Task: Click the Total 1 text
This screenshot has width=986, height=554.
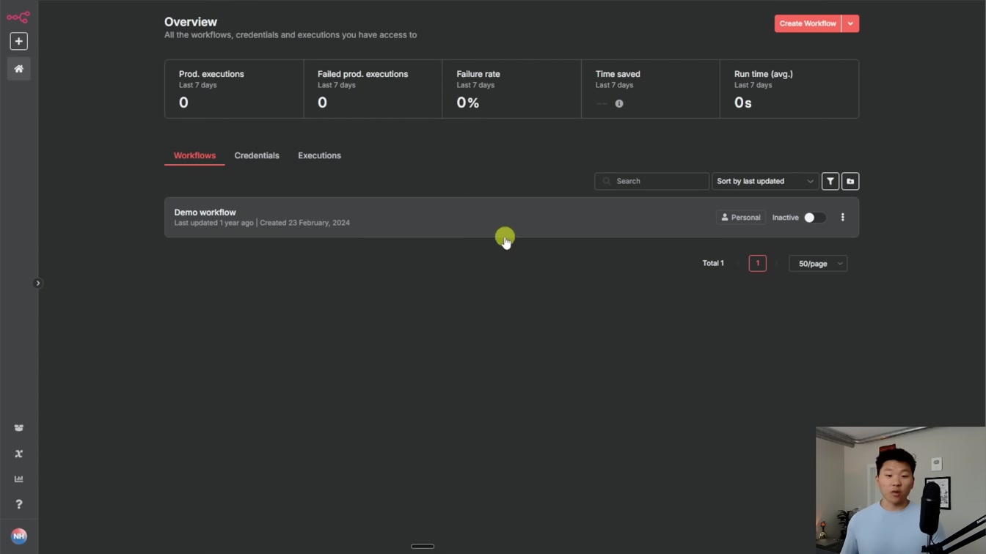Action: 713,263
